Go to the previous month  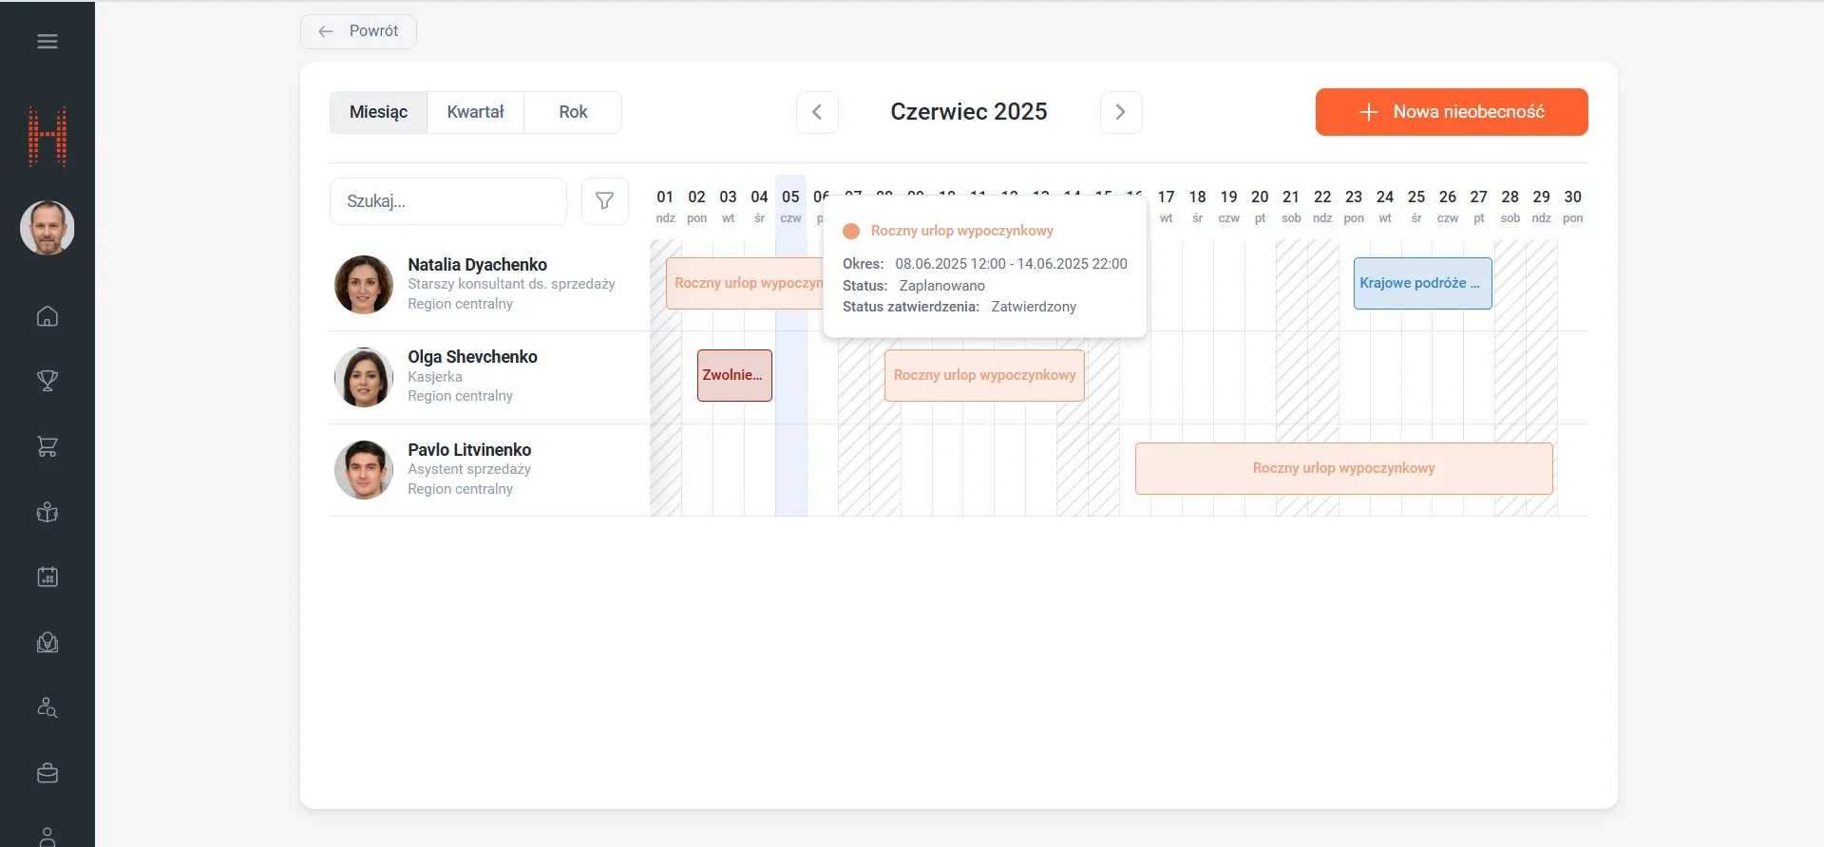[x=817, y=112]
